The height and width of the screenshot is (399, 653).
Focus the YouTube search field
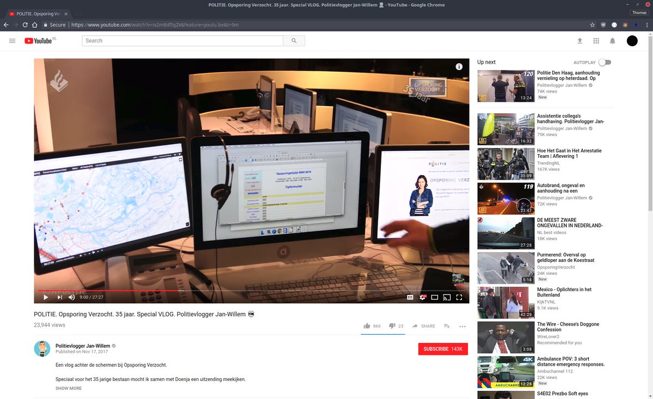(183, 41)
